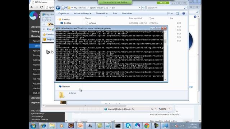Click Internet Protected Mode status text
The width and height of the screenshot is (230, 129).
pyautogui.click(x=121, y=109)
